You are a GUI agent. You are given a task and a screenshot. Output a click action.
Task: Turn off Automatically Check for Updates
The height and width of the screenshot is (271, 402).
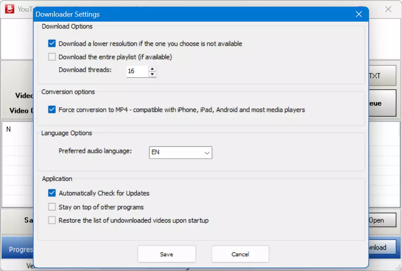pos(52,193)
